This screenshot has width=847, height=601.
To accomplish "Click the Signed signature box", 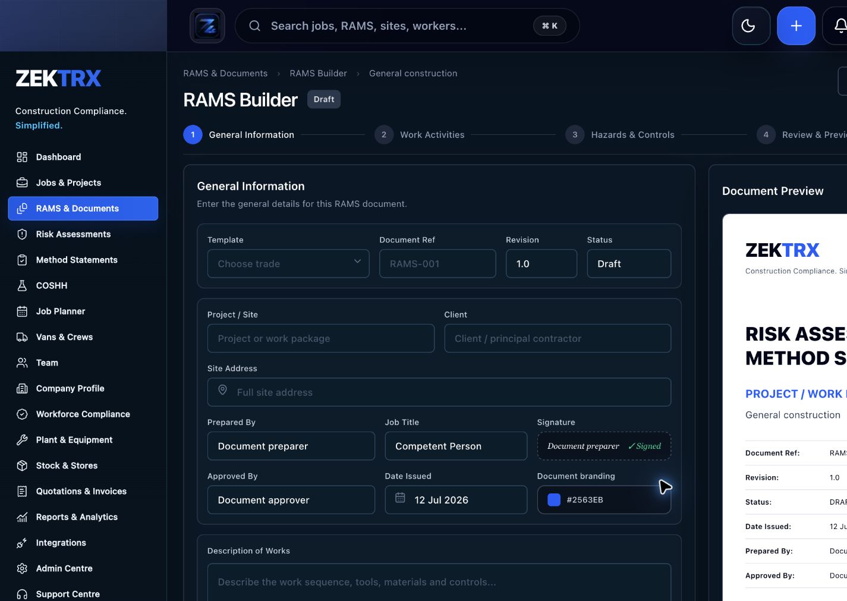I will (604, 446).
